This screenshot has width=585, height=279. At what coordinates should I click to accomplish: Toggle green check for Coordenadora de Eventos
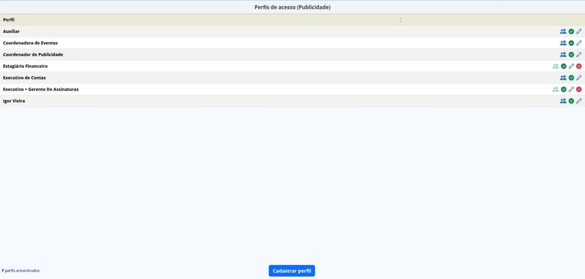click(x=571, y=43)
